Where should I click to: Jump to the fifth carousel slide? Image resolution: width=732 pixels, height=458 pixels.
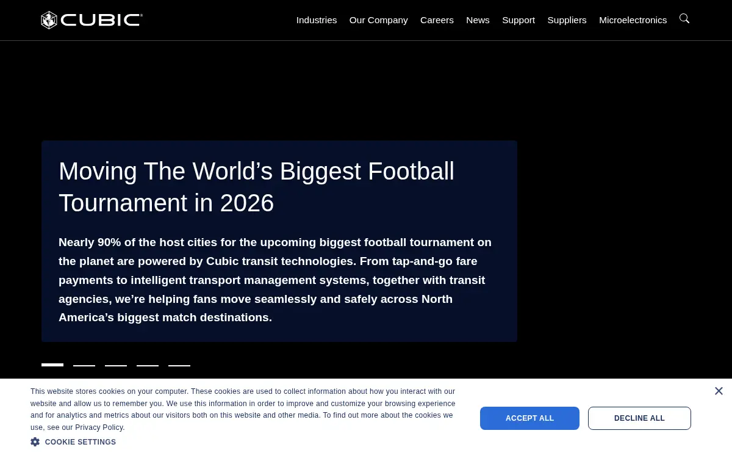point(179,365)
